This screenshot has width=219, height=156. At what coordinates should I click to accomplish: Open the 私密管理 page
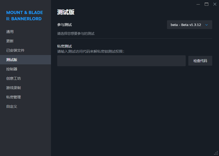[x=14, y=97]
